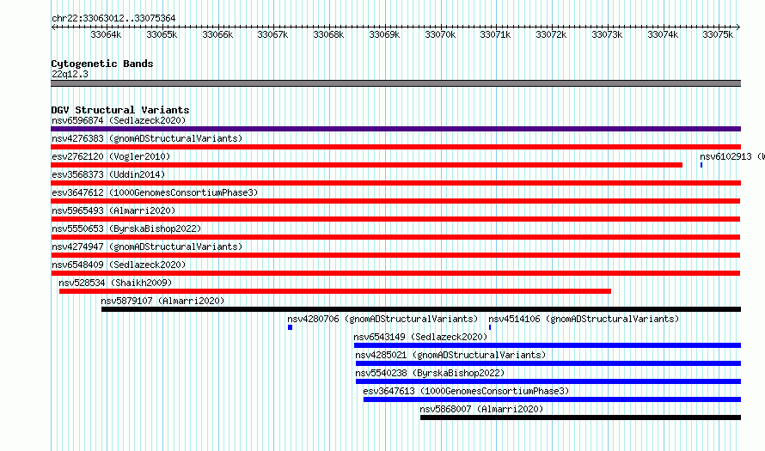Select the black nsv5879107 variant bar
Viewport: 765px width, 451px height.
point(421,309)
